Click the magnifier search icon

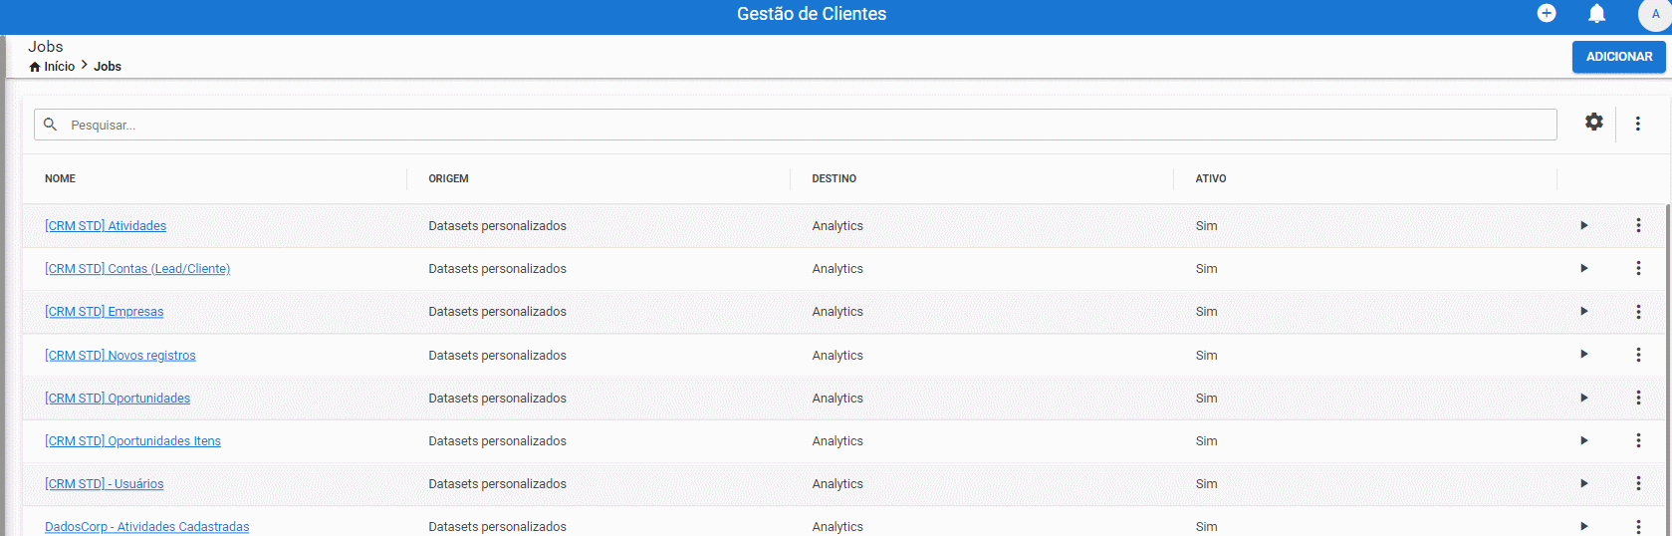[x=50, y=125]
